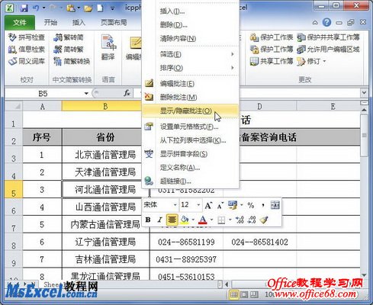The image size is (373, 305).
Task: Click increase decimal icon in mini toolbar
Action: (x=240, y=220)
